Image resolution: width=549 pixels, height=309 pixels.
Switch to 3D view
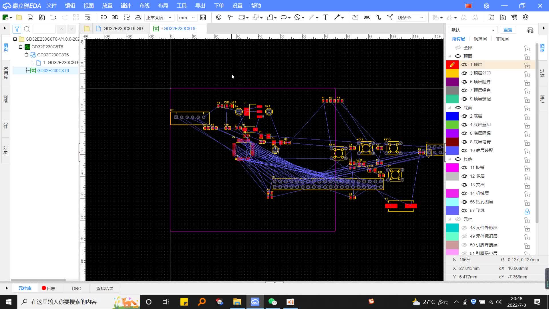pyautogui.click(x=115, y=17)
